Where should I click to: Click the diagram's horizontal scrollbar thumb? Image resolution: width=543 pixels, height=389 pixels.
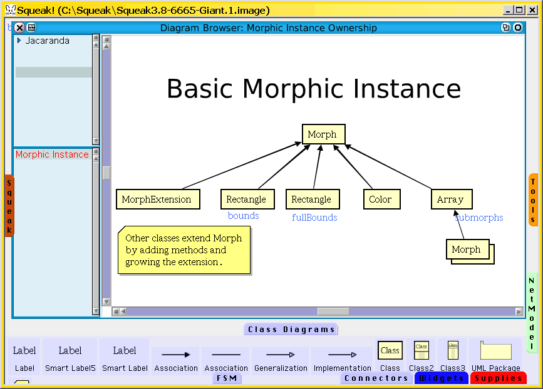click(x=333, y=311)
